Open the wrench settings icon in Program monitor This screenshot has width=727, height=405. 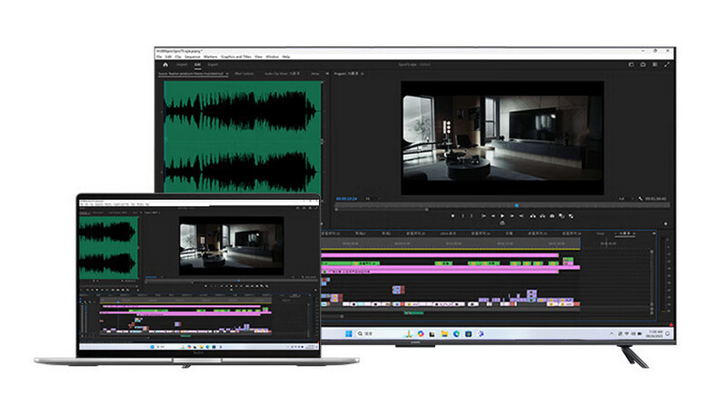pyautogui.click(x=642, y=198)
